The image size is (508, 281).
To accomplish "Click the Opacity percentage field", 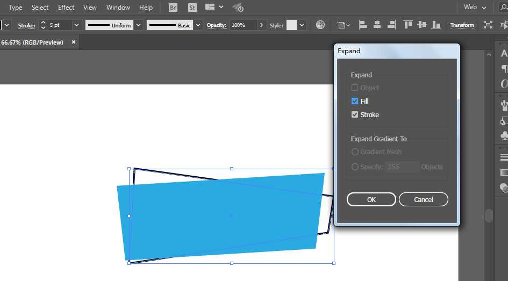I will click(244, 25).
